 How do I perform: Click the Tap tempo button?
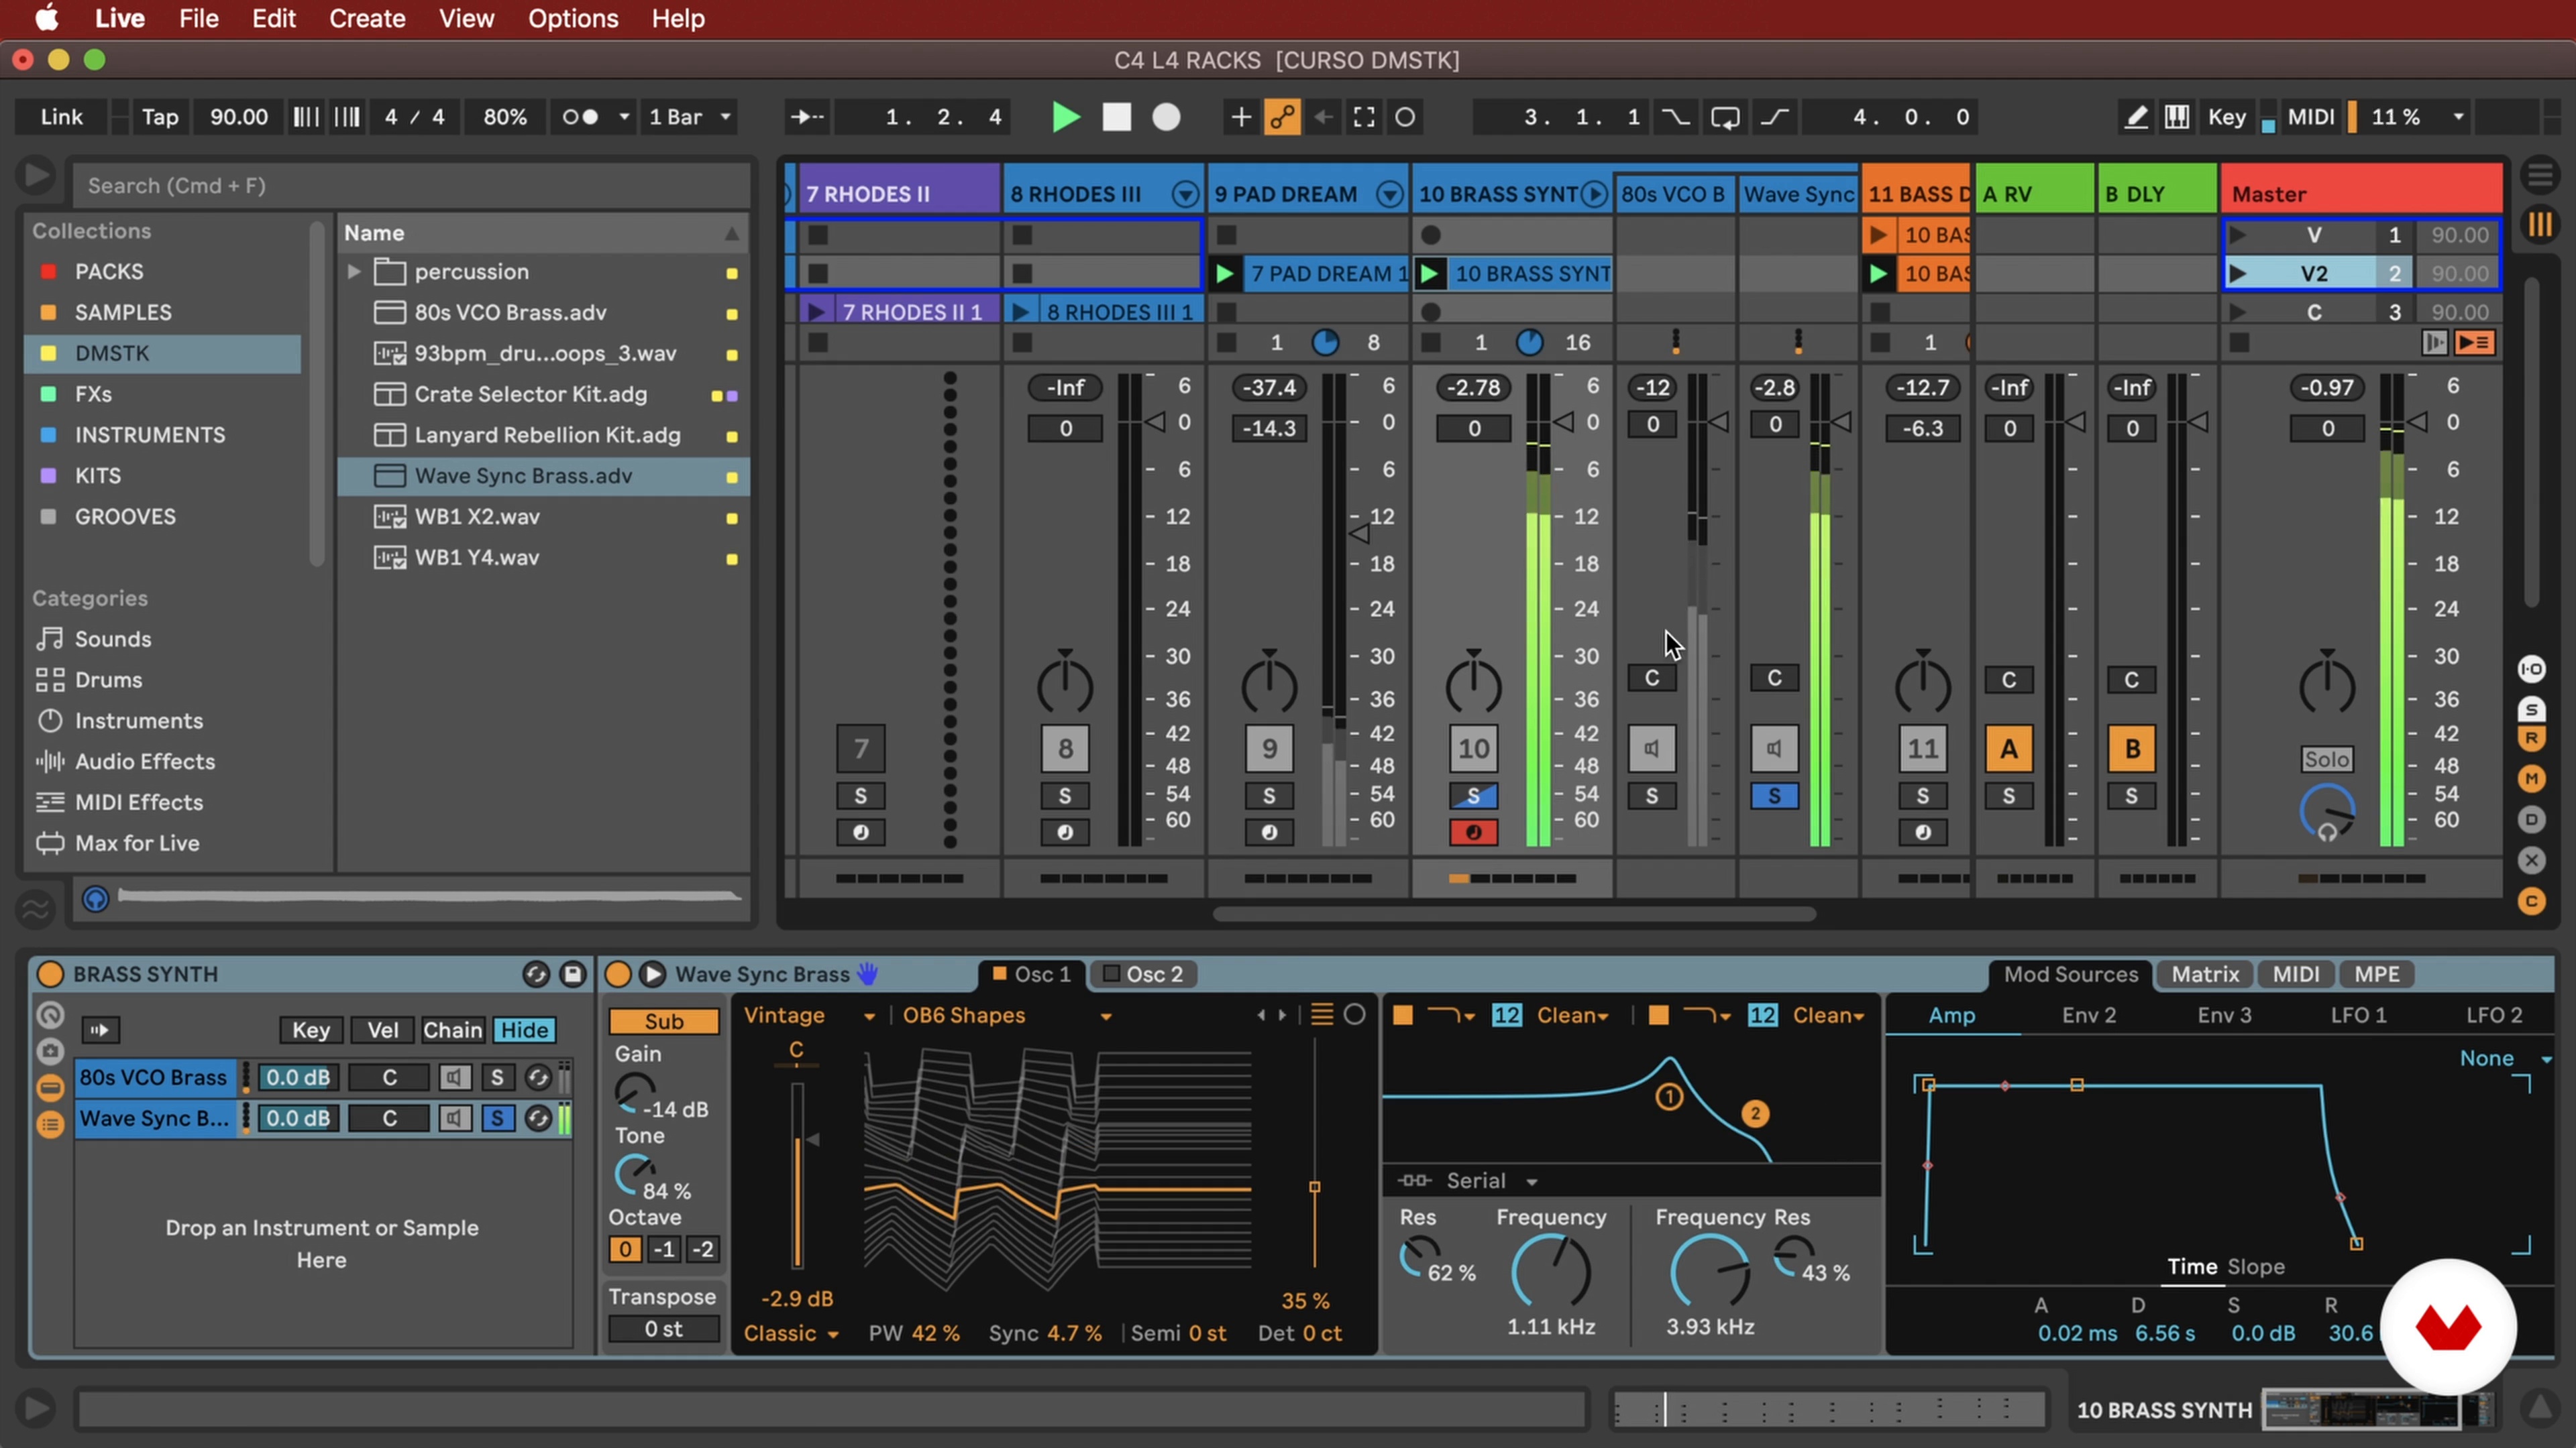[160, 117]
